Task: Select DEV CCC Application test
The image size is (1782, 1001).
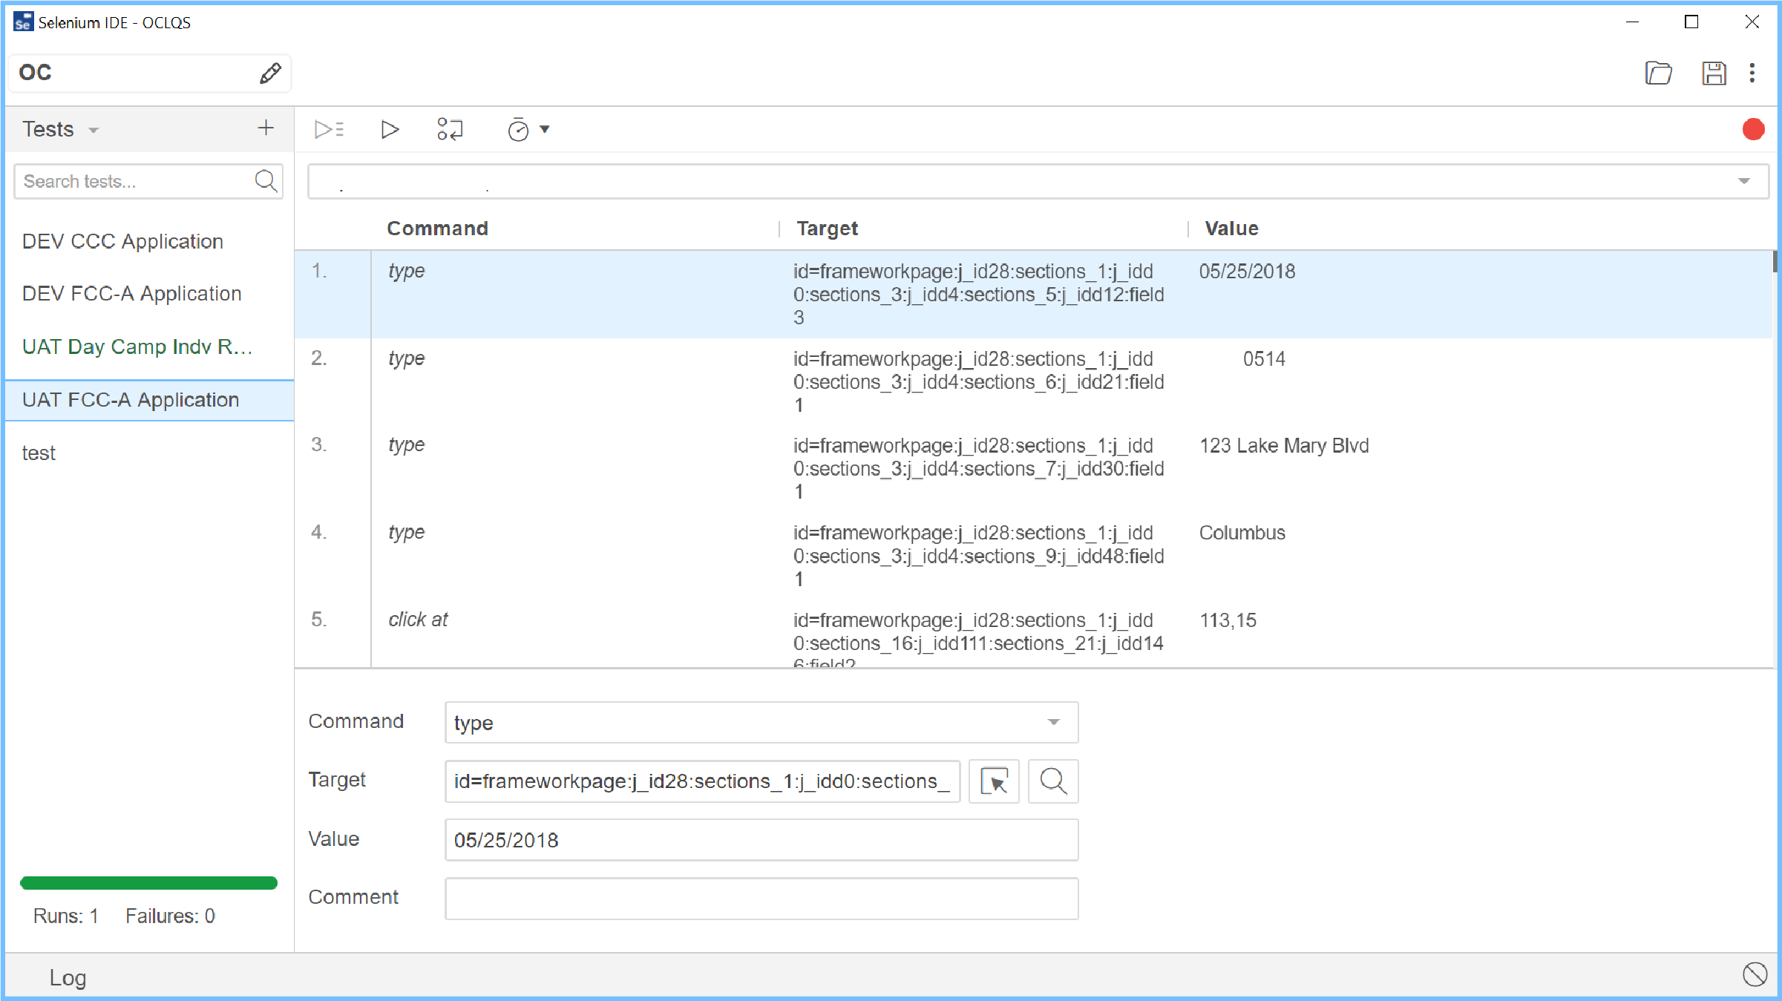Action: [150, 241]
